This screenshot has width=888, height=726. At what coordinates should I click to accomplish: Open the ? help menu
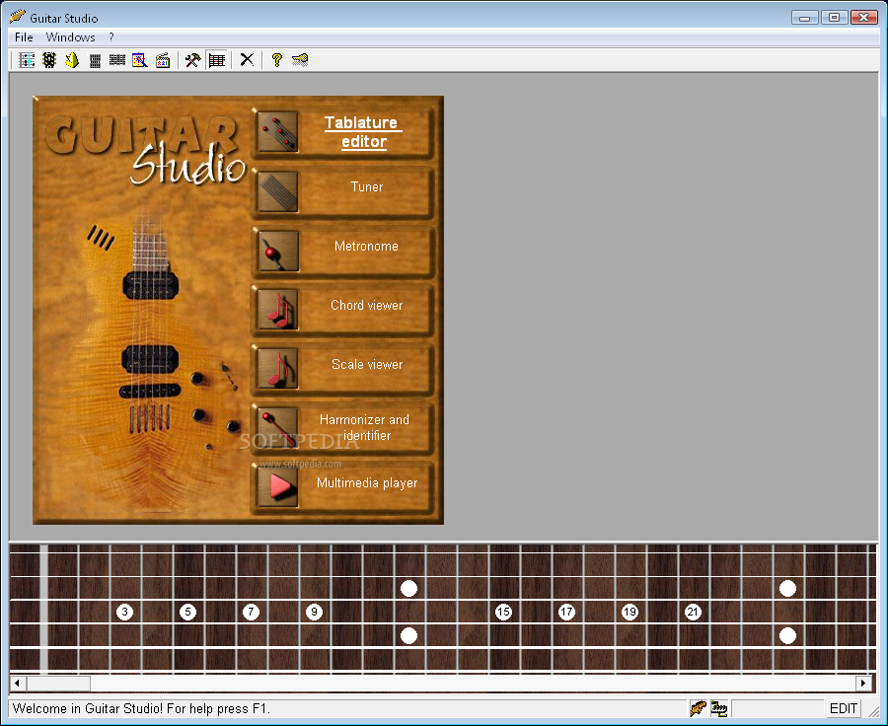111,37
